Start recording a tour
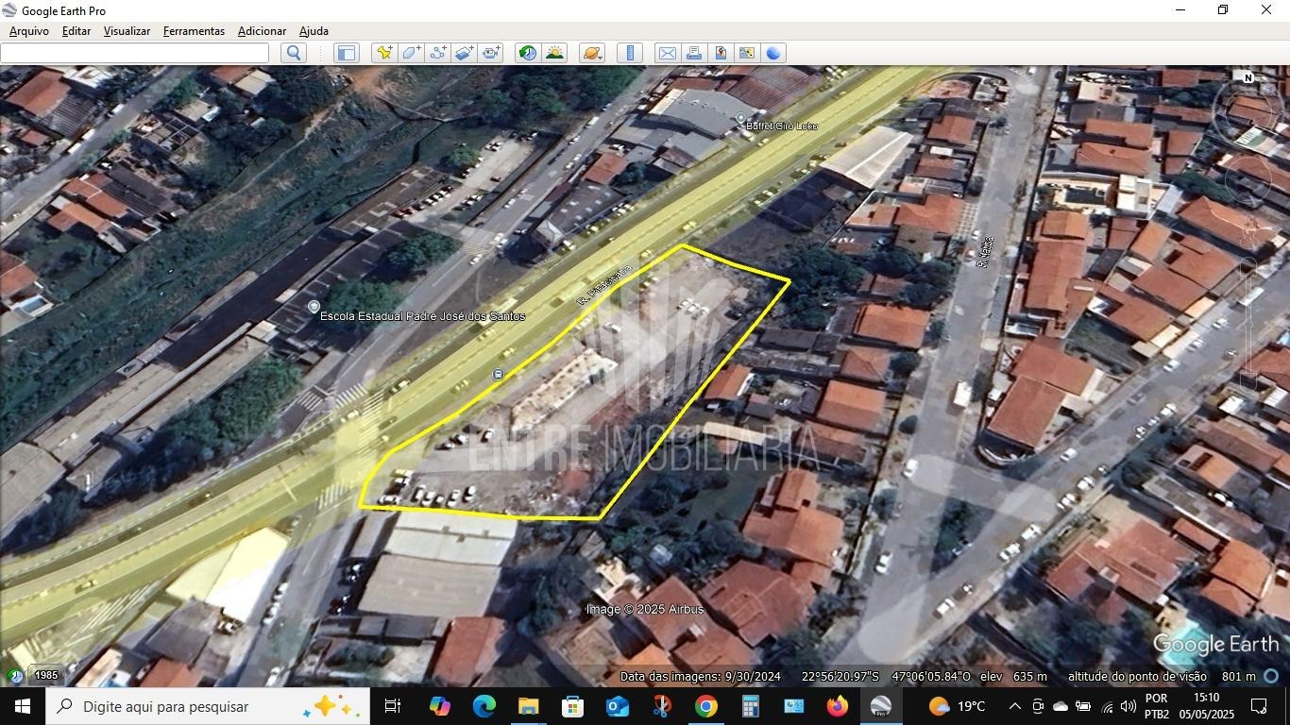 tap(491, 53)
